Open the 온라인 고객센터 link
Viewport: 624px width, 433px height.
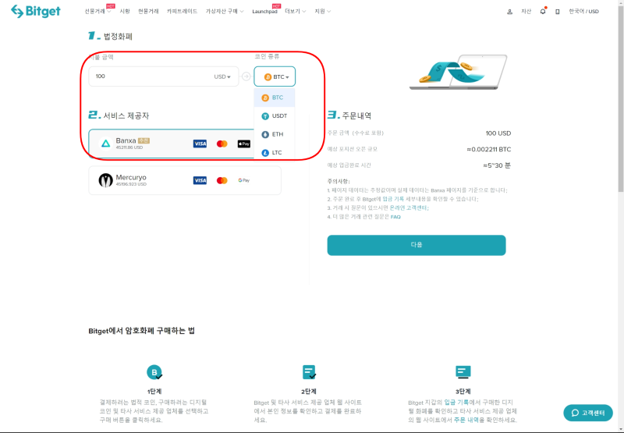tap(408, 208)
